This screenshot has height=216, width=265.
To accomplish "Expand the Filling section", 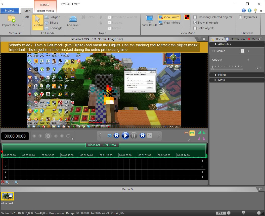I will (215, 75).
